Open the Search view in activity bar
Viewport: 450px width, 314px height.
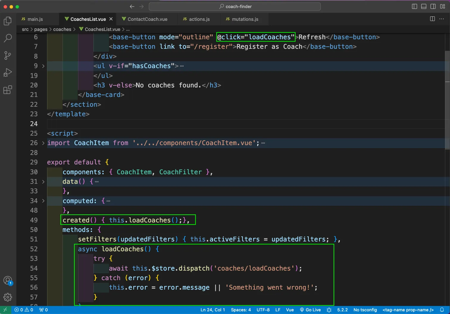pos(8,38)
